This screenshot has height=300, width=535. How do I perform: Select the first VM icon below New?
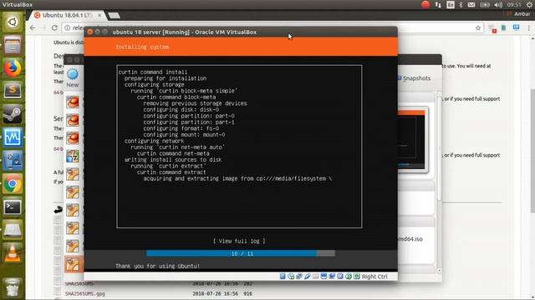point(73,102)
